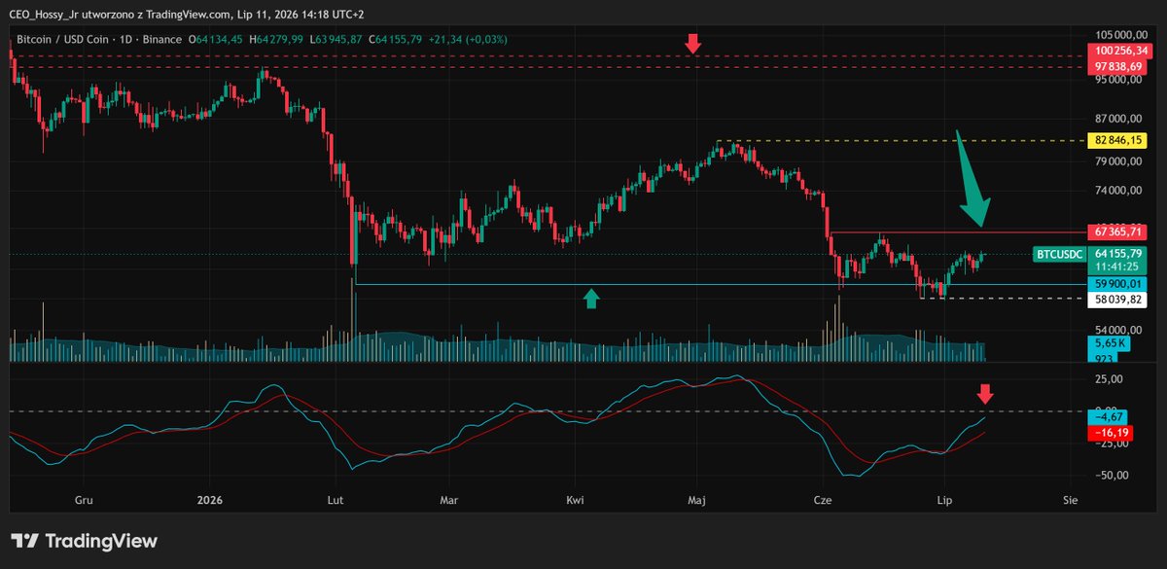Screen dimensions: 1167x569
Task: Click the white 58039,82 price label
Action: pyautogui.click(x=1117, y=301)
